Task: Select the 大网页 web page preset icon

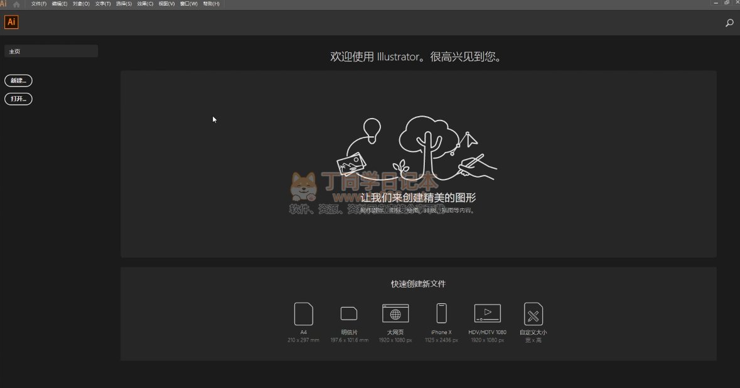Action: 395,313
